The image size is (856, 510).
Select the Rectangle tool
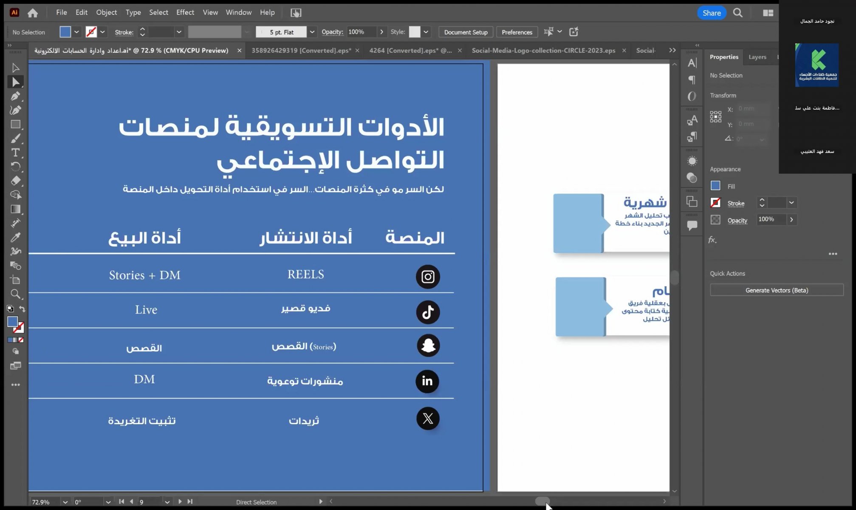click(15, 125)
